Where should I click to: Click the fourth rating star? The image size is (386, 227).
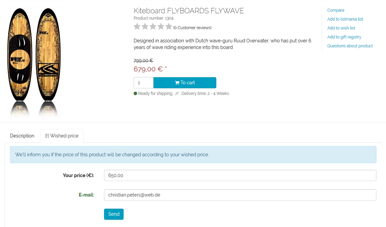tap(161, 27)
